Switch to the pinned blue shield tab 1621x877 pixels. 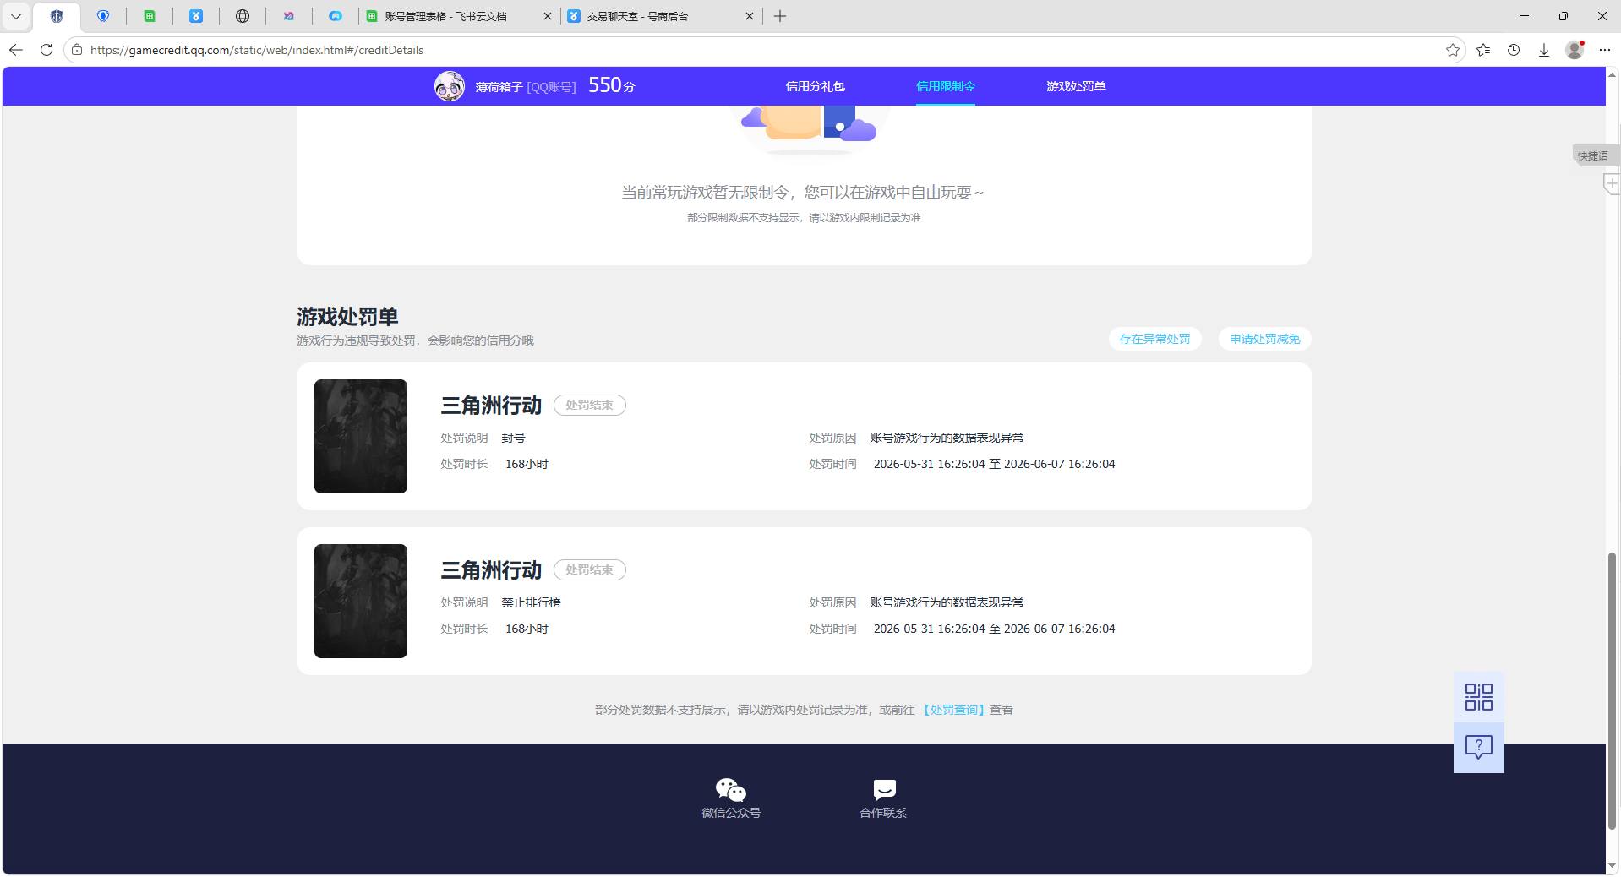103,16
